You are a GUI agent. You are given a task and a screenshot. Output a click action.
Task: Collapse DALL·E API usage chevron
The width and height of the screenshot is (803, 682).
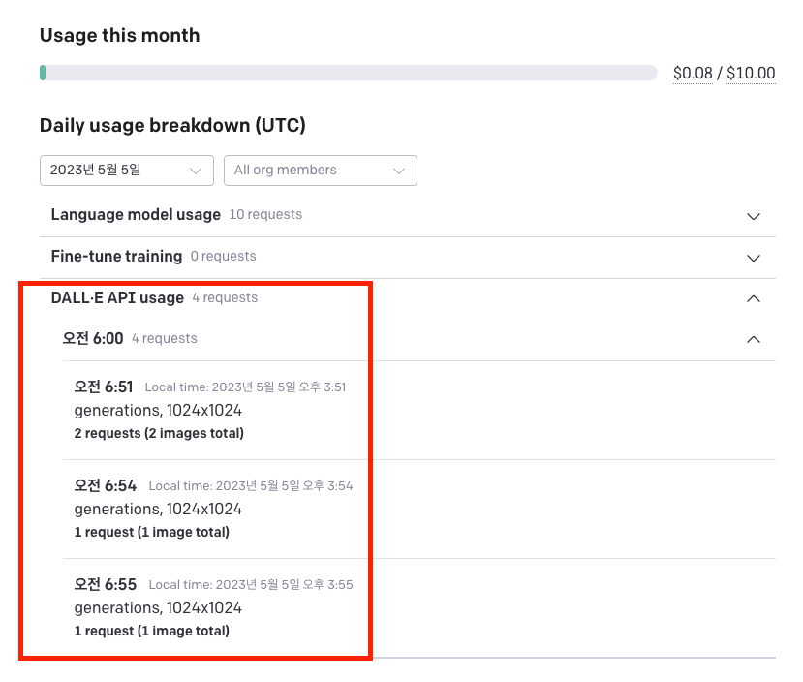[x=753, y=298]
